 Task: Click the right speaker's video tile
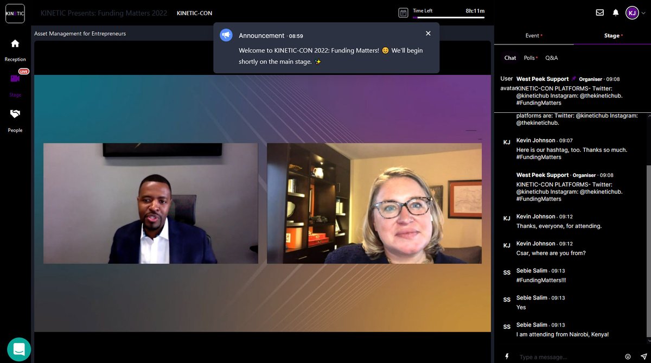point(374,203)
